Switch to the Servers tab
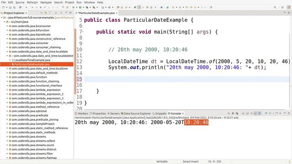Viewport: 292px width, 164px height. coord(114,113)
